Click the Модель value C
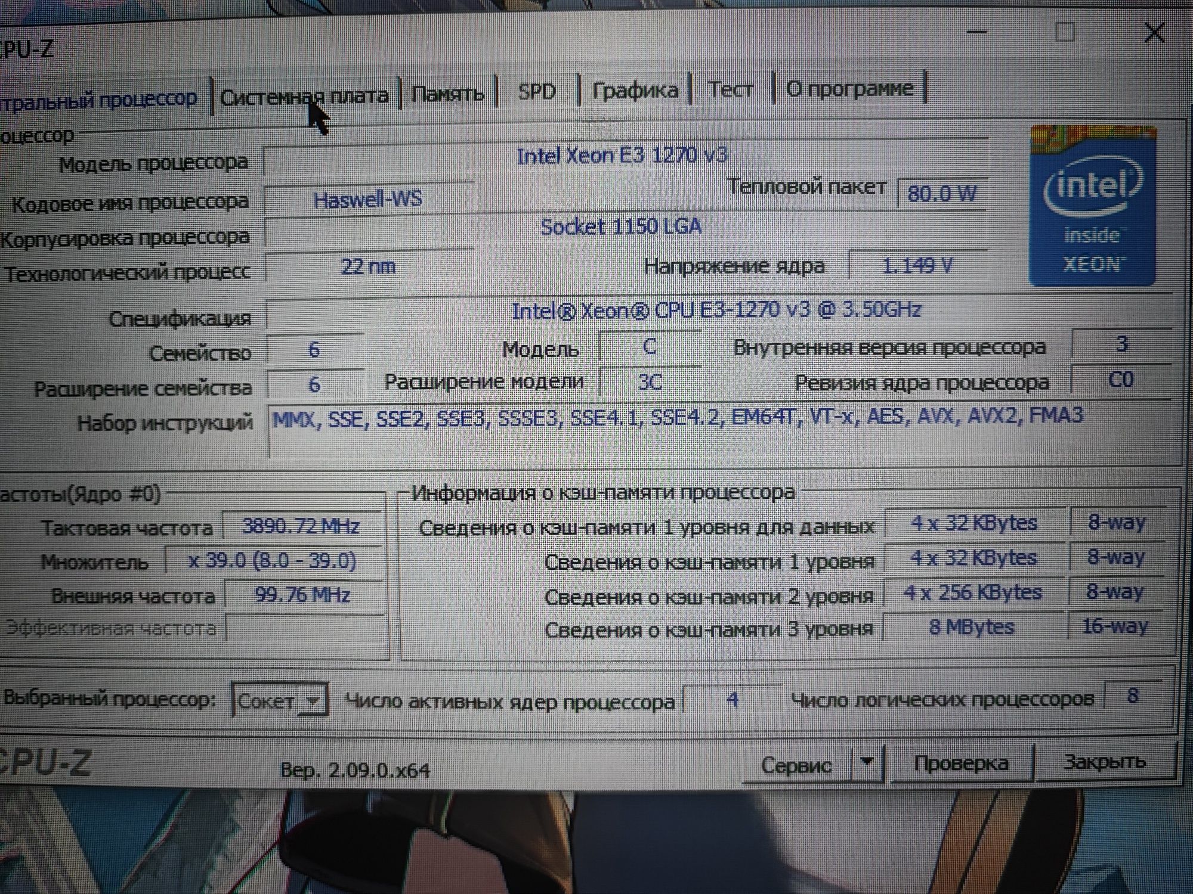The image size is (1193, 894). pos(650,347)
